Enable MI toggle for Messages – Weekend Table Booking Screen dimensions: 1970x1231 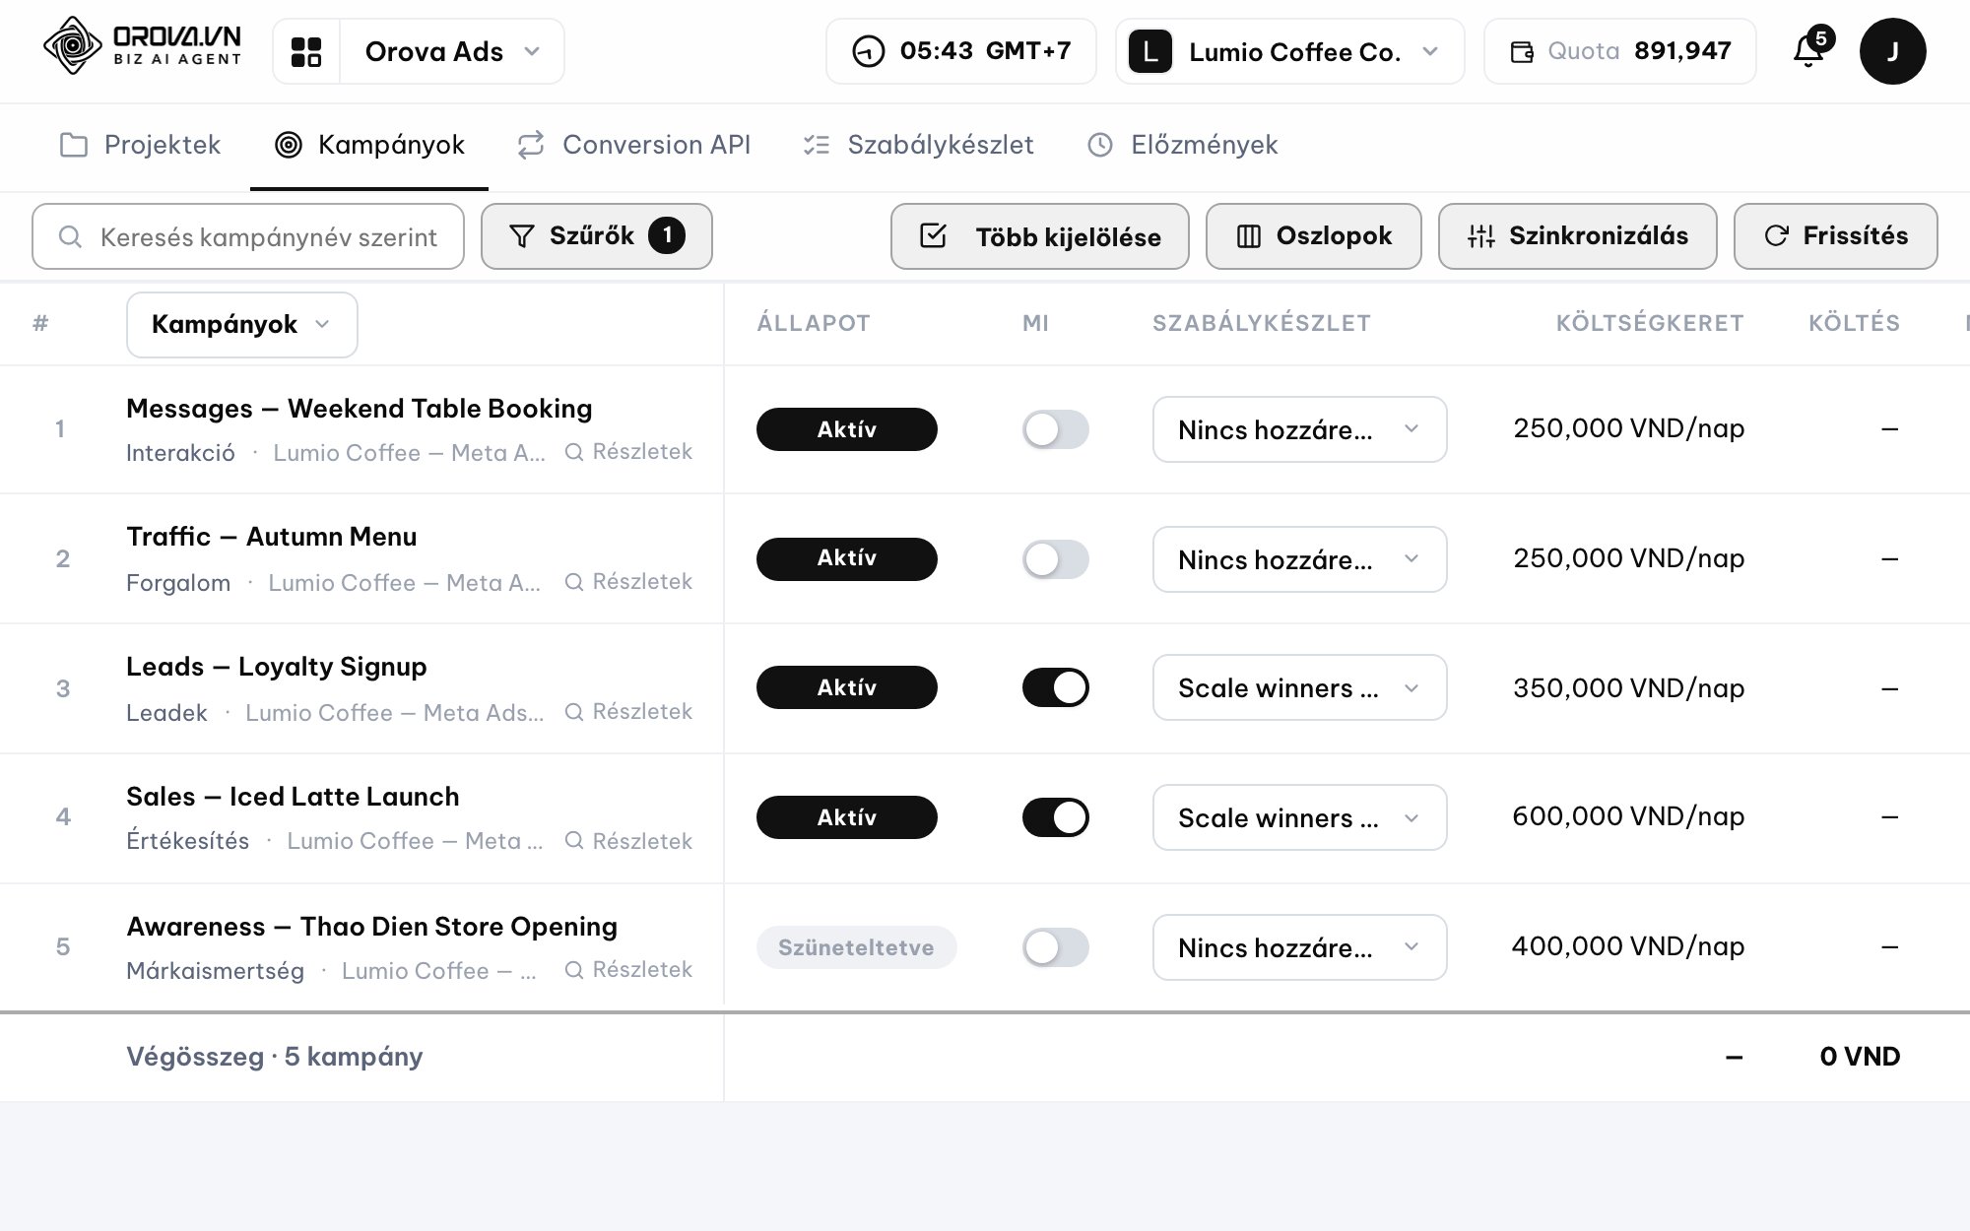coord(1055,429)
